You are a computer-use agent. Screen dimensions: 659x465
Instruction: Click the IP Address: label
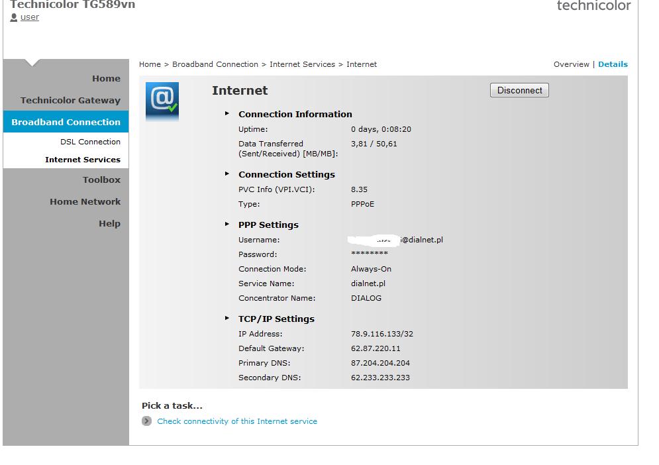(260, 335)
